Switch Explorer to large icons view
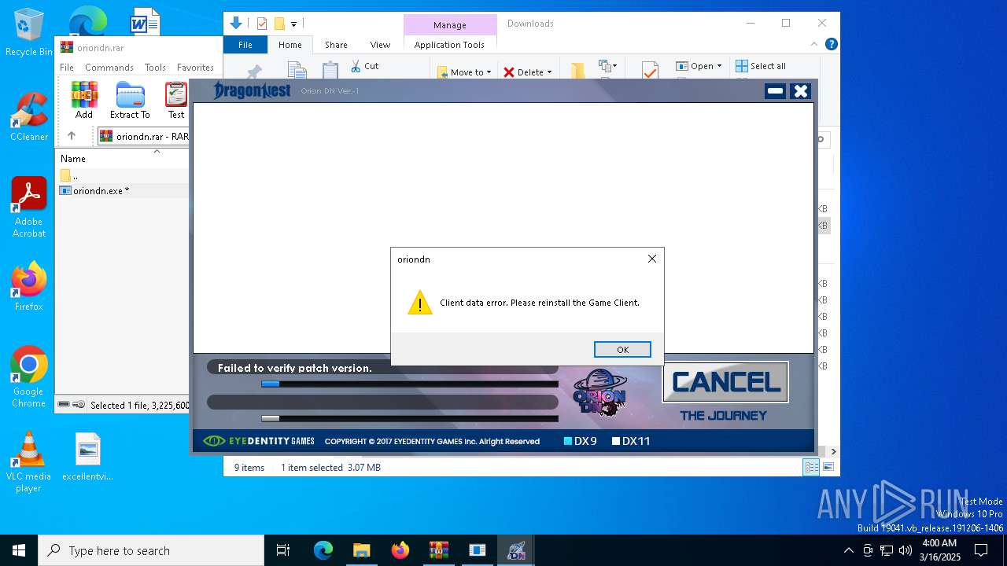The height and width of the screenshot is (566, 1007). click(x=828, y=468)
